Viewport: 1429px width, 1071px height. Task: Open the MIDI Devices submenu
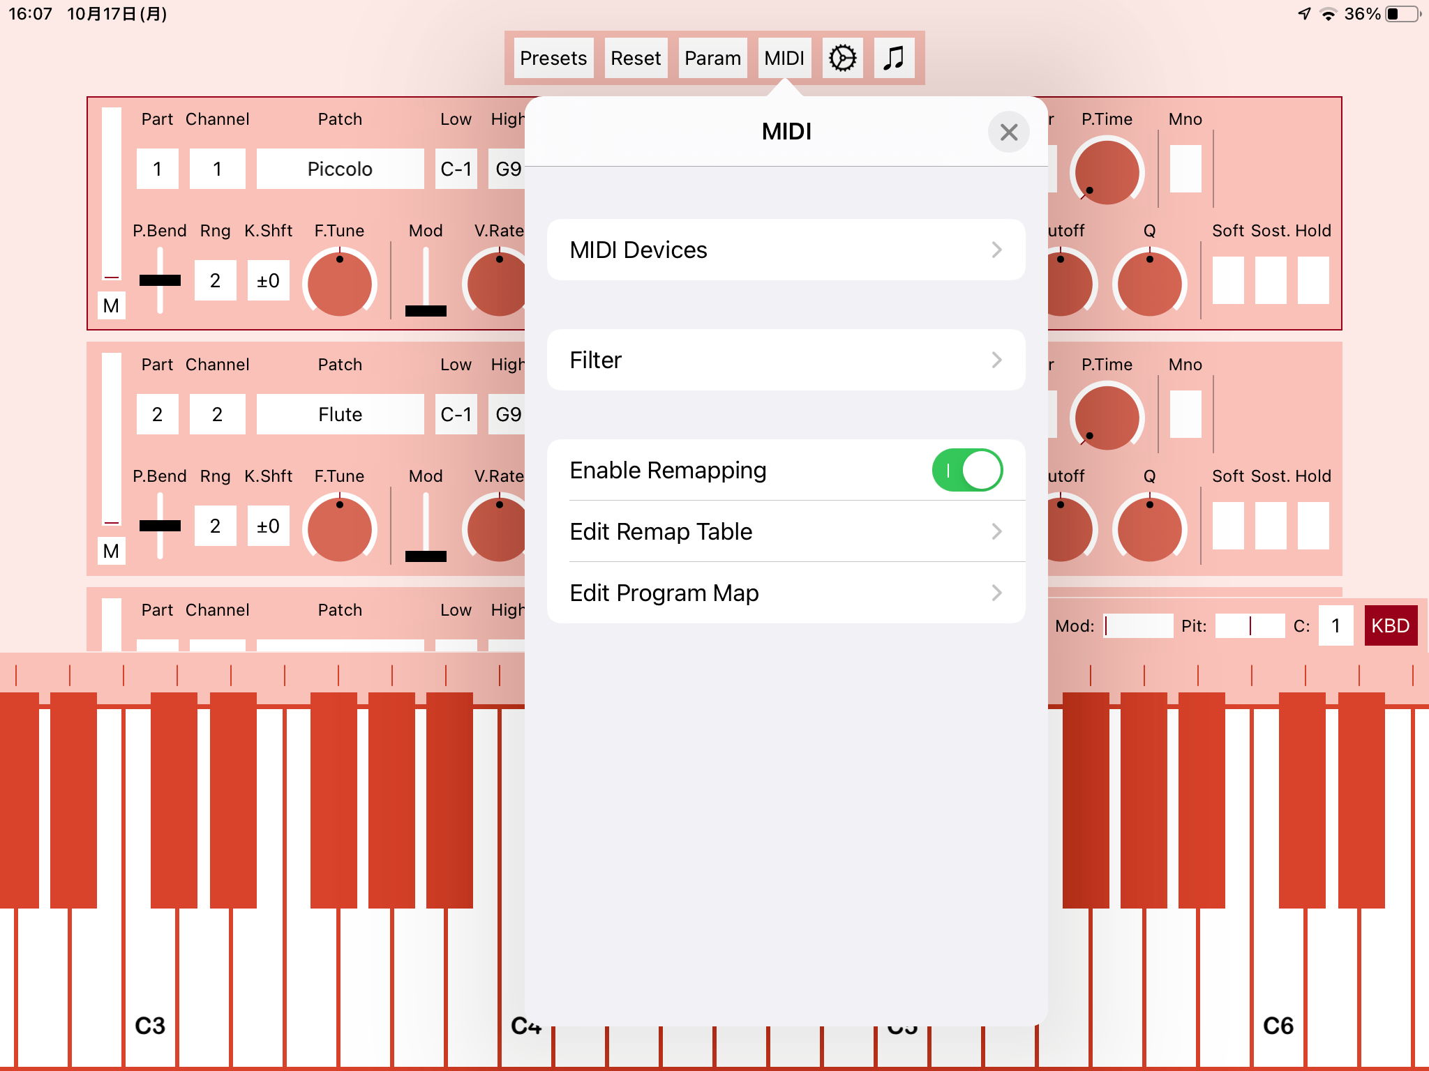coord(786,250)
